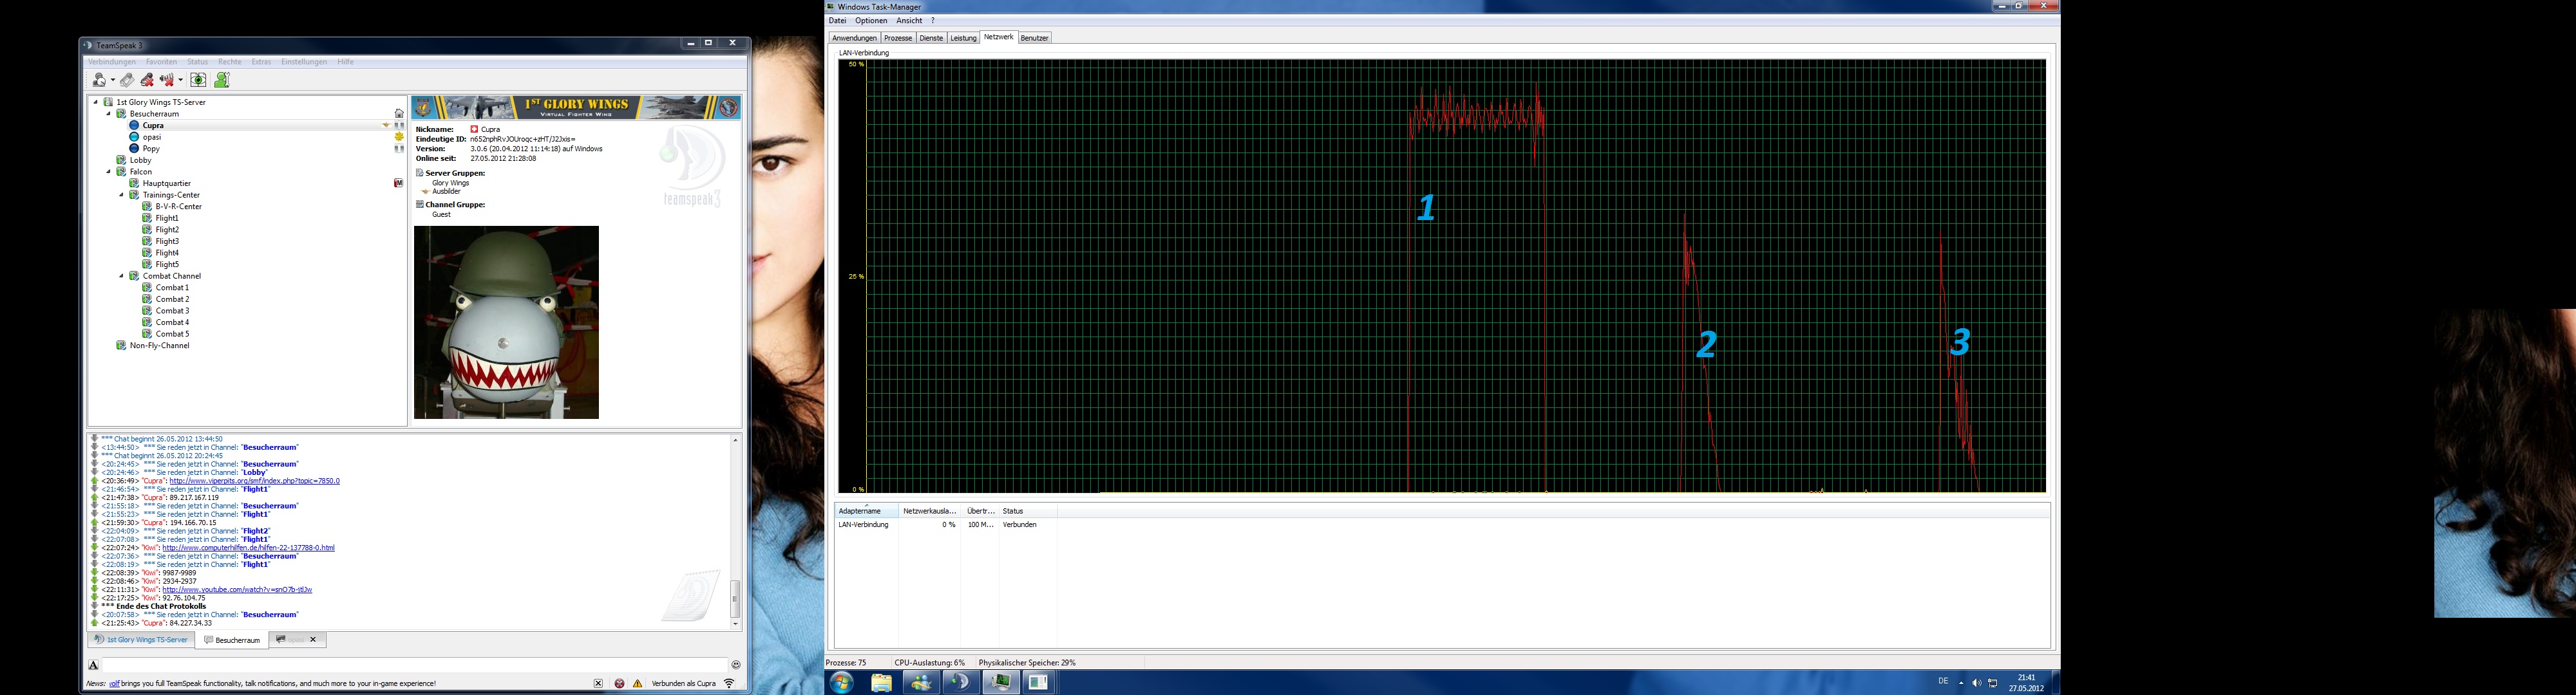Click the Adaptername column header

866,511
